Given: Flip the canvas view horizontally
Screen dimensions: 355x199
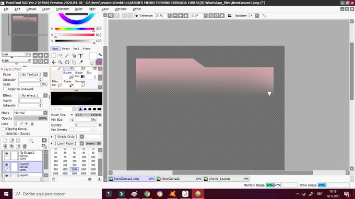Looking at the screenshot, I should 230,16.
